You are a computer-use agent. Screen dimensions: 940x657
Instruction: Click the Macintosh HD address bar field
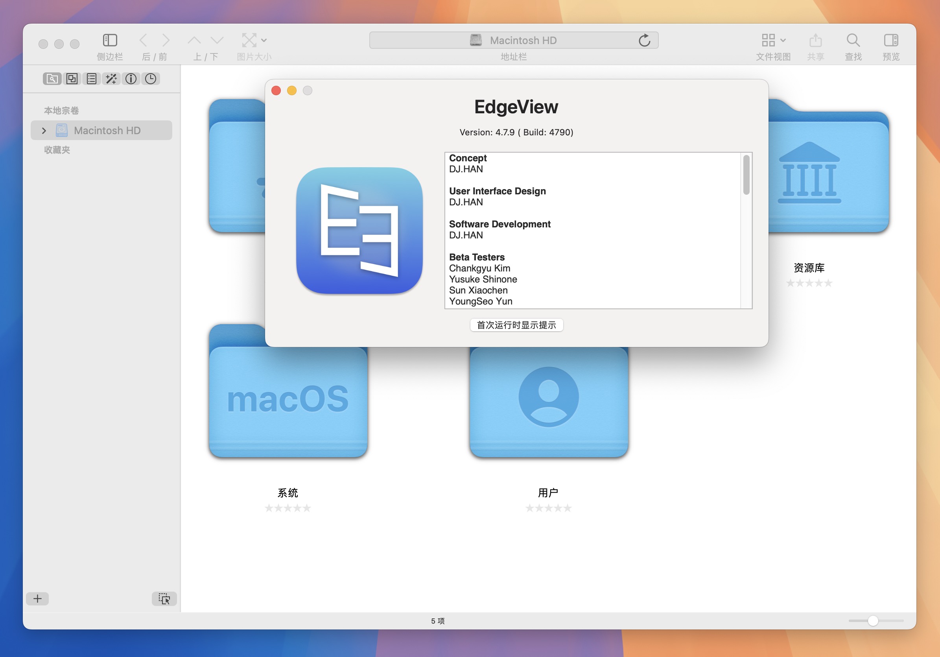[x=514, y=40]
